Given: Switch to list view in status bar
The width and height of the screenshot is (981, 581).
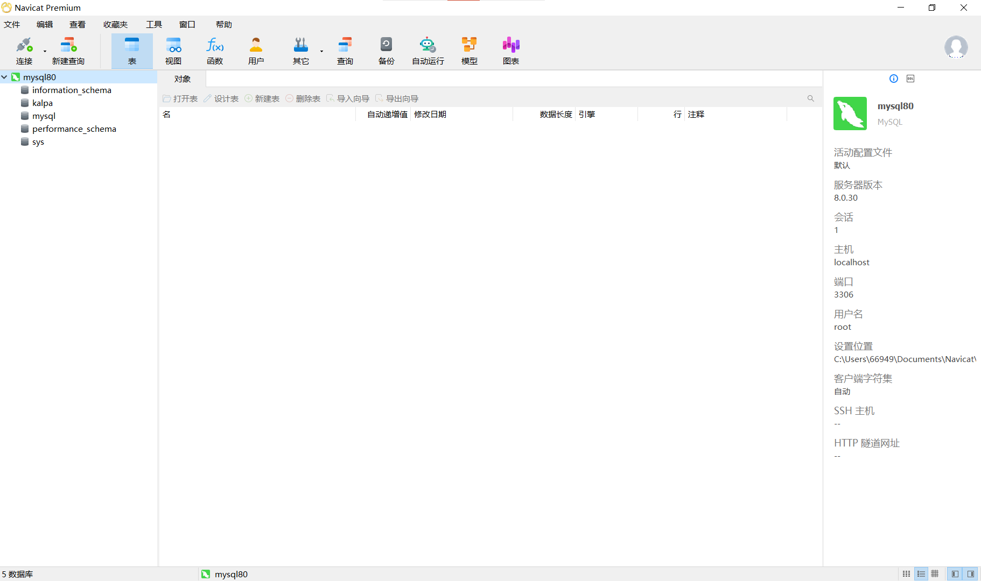Looking at the screenshot, I should coord(921,574).
